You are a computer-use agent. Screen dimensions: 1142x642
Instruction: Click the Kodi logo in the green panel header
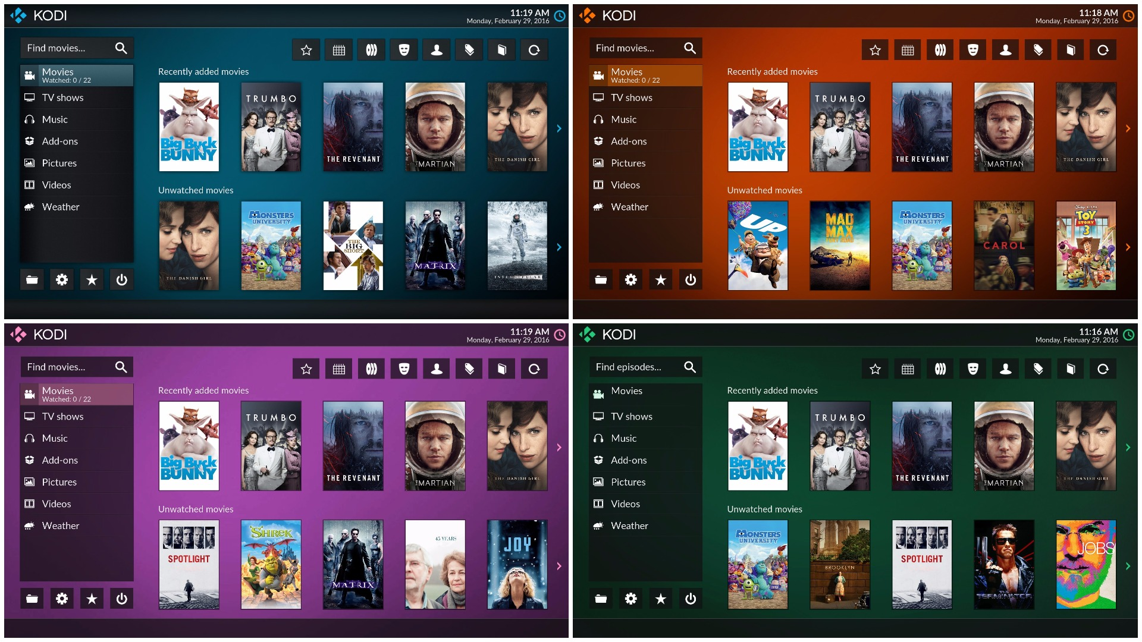(x=588, y=335)
